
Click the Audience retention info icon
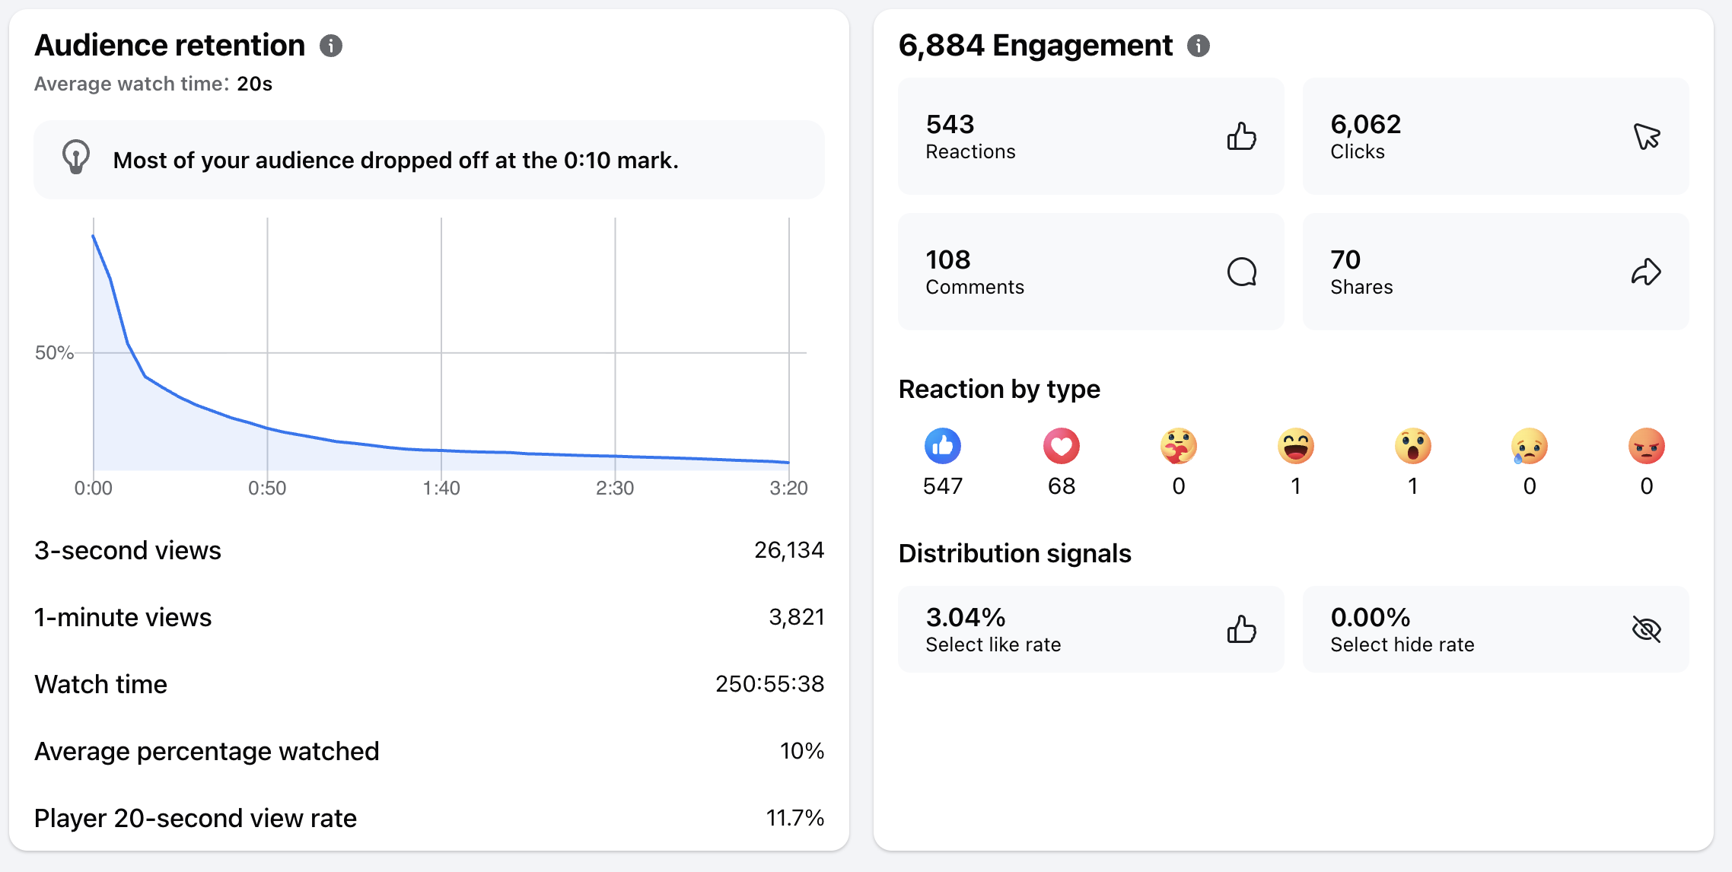click(x=330, y=46)
